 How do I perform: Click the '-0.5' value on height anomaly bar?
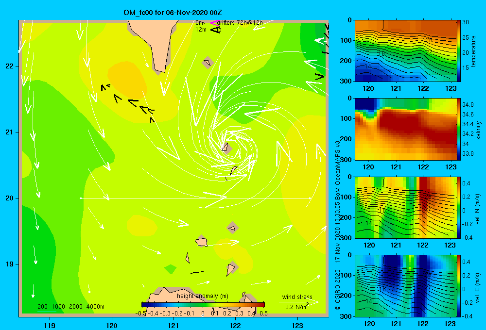tap(141, 313)
